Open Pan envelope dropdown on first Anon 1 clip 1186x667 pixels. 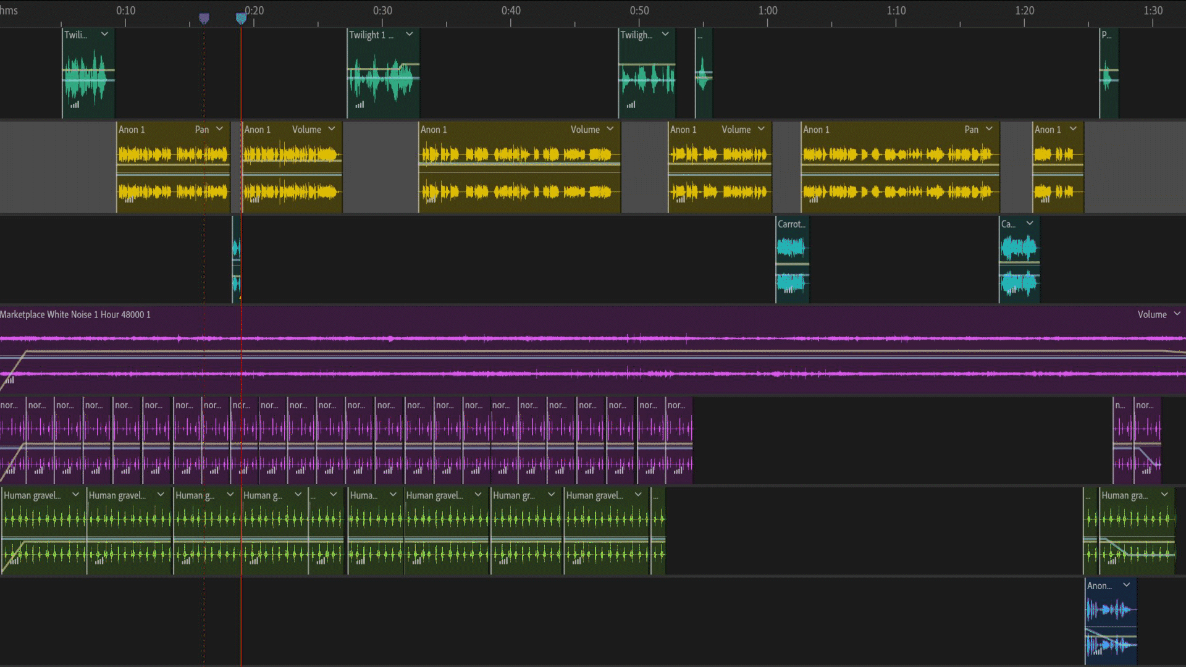219,129
